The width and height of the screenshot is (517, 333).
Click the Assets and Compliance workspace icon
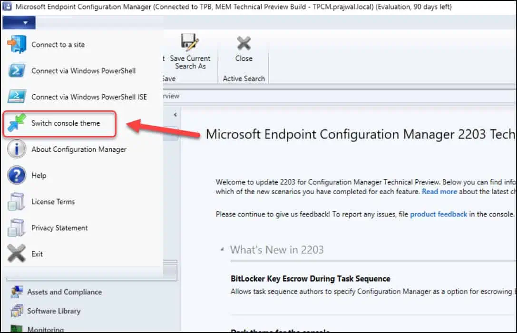pyautogui.click(x=17, y=292)
